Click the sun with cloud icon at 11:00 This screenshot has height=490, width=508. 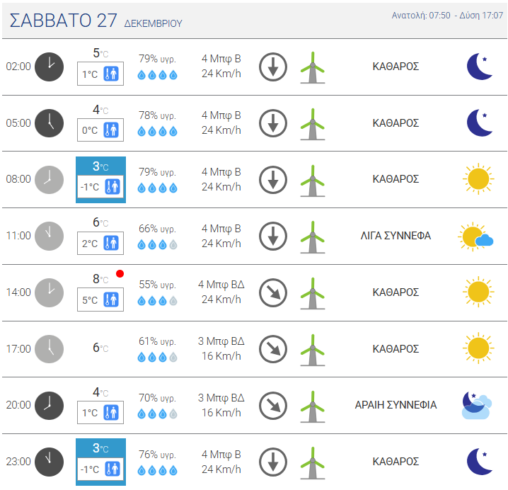[475, 237]
